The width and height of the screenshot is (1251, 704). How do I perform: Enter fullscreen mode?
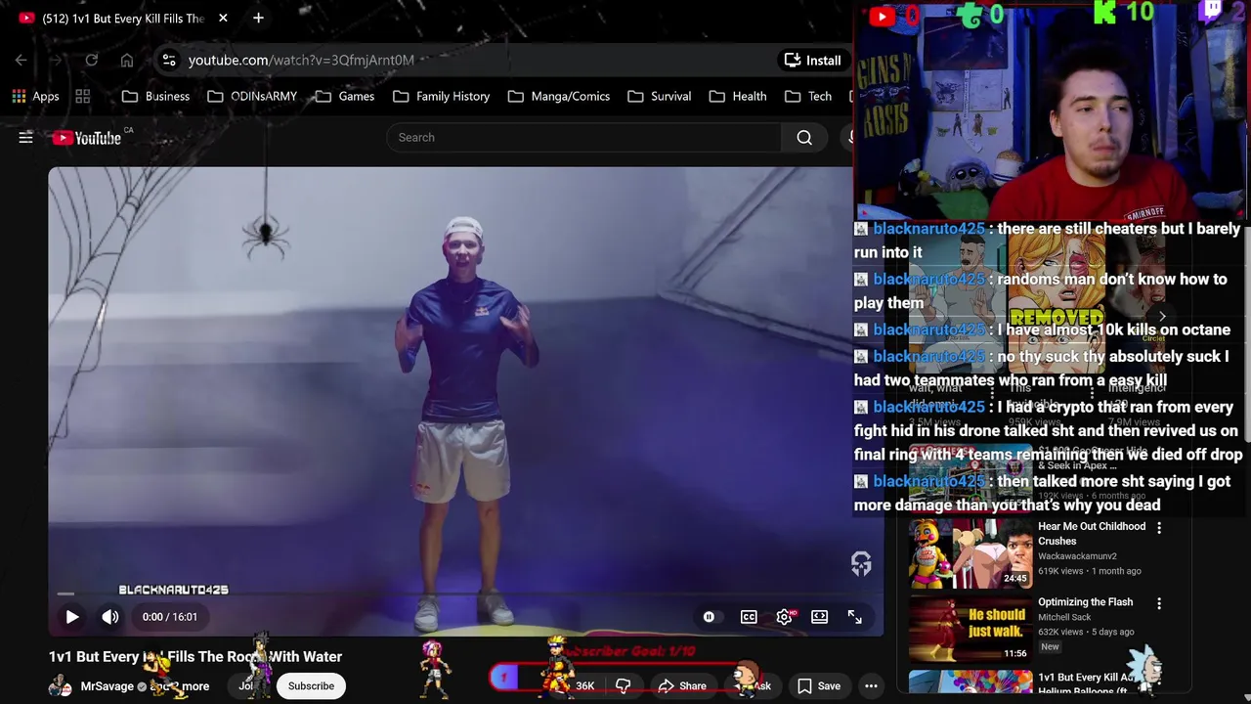(855, 617)
